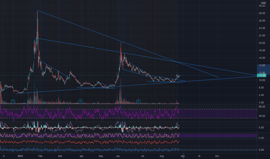Open the earnings marker near early January
Image resolution: width=270 pixels, height=159 pixels.
(13, 101)
